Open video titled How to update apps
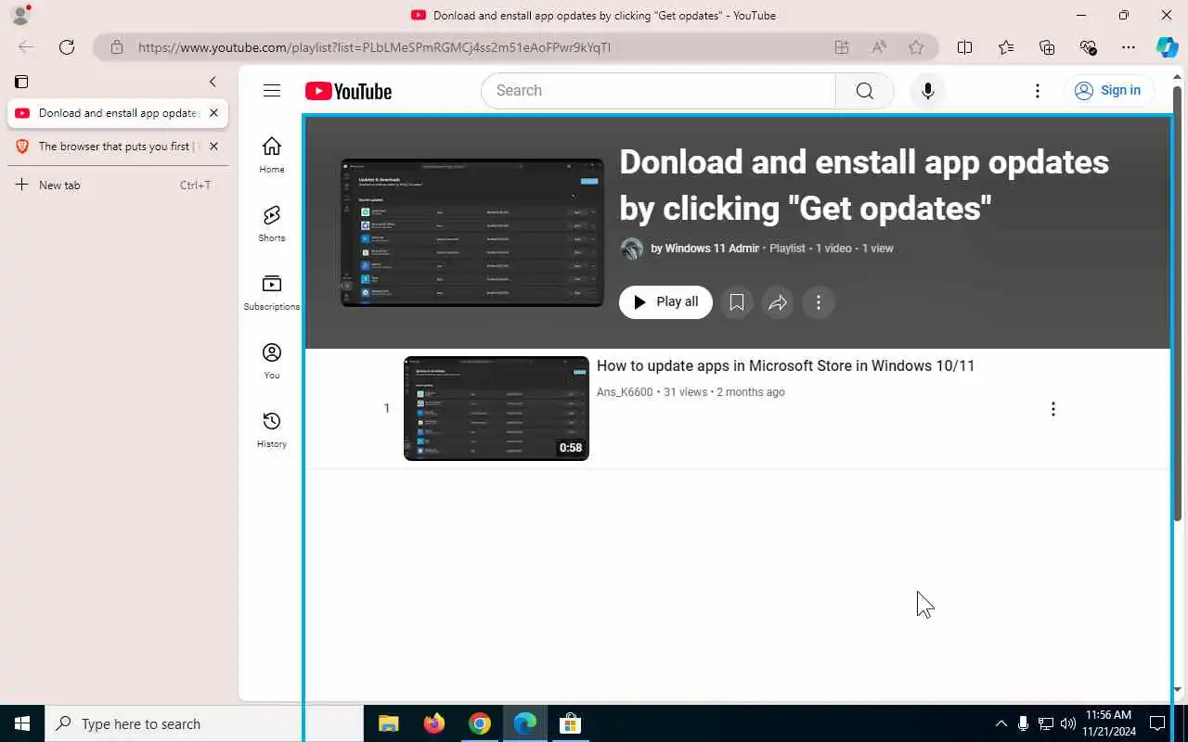This screenshot has width=1188, height=742. [785, 366]
